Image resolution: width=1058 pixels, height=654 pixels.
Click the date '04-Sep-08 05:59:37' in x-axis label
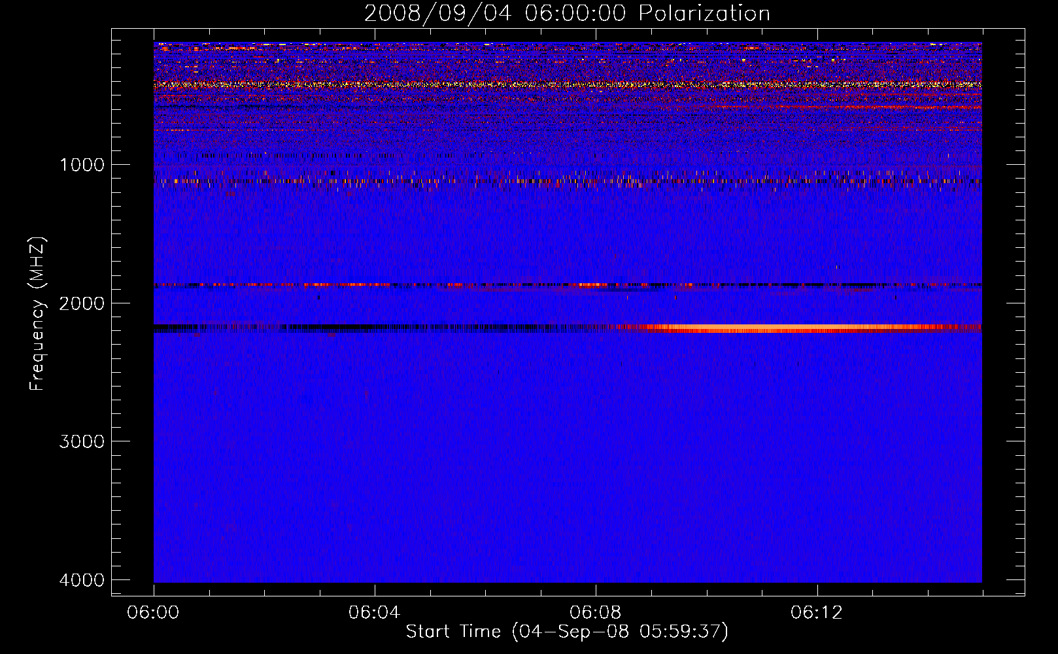coord(620,632)
